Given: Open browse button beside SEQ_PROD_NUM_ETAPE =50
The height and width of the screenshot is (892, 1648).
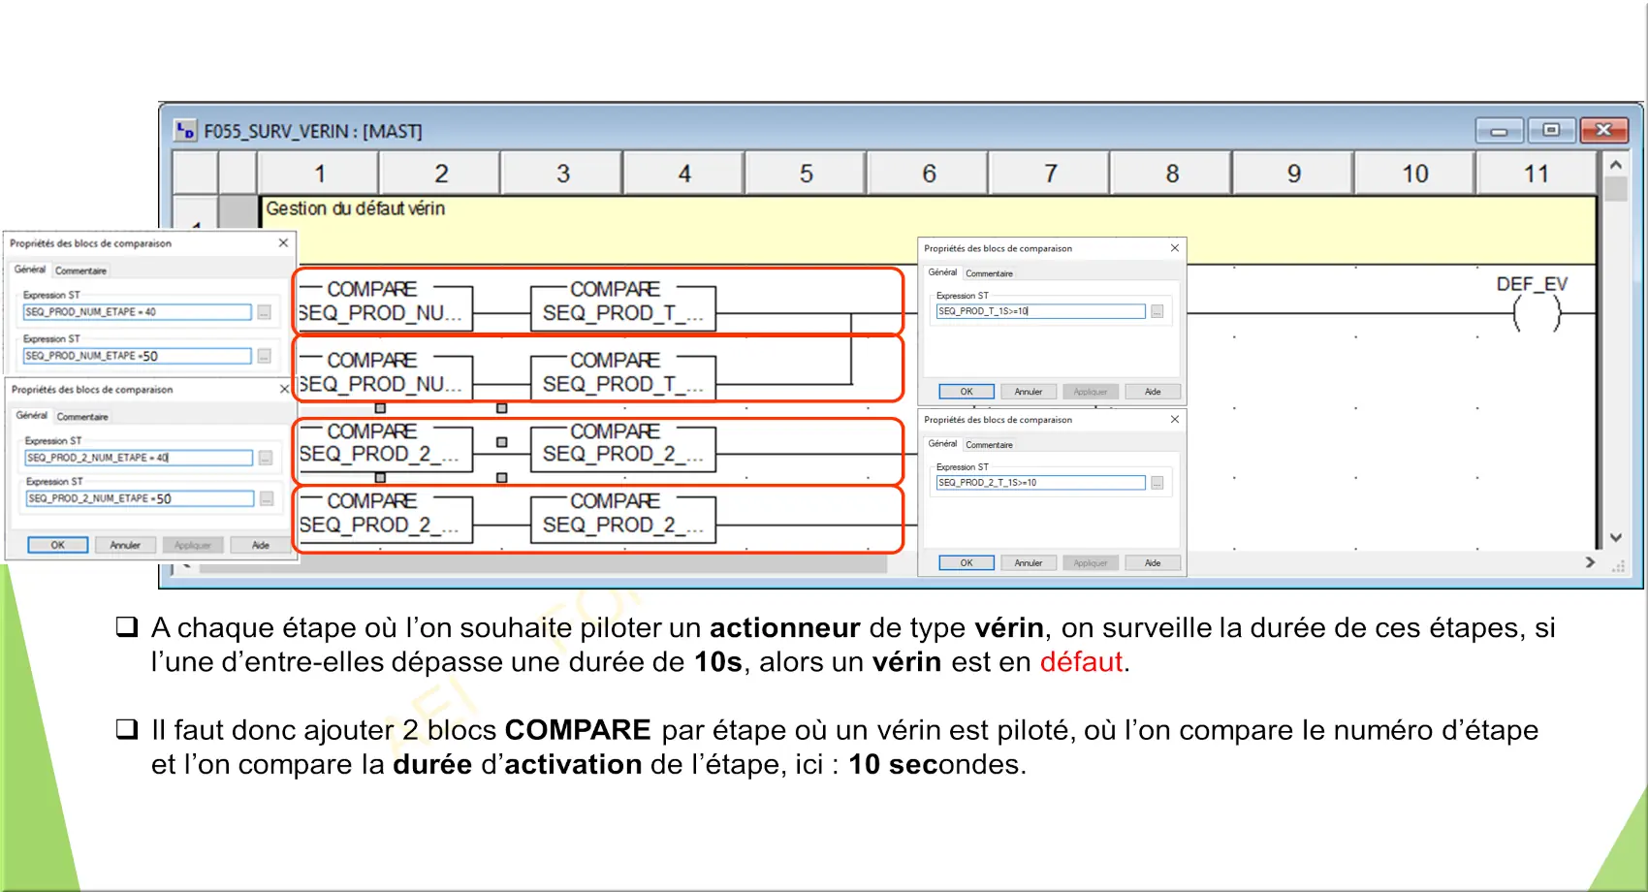Looking at the screenshot, I should pyautogui.click(x=264, y=356).
